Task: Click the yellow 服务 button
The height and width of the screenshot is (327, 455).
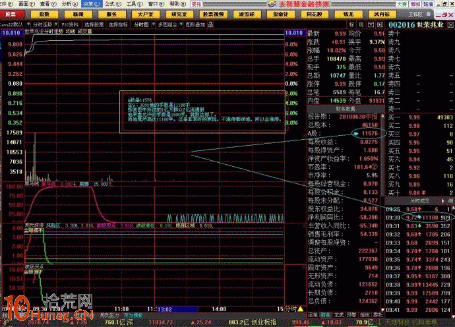Action: [111, 14]
